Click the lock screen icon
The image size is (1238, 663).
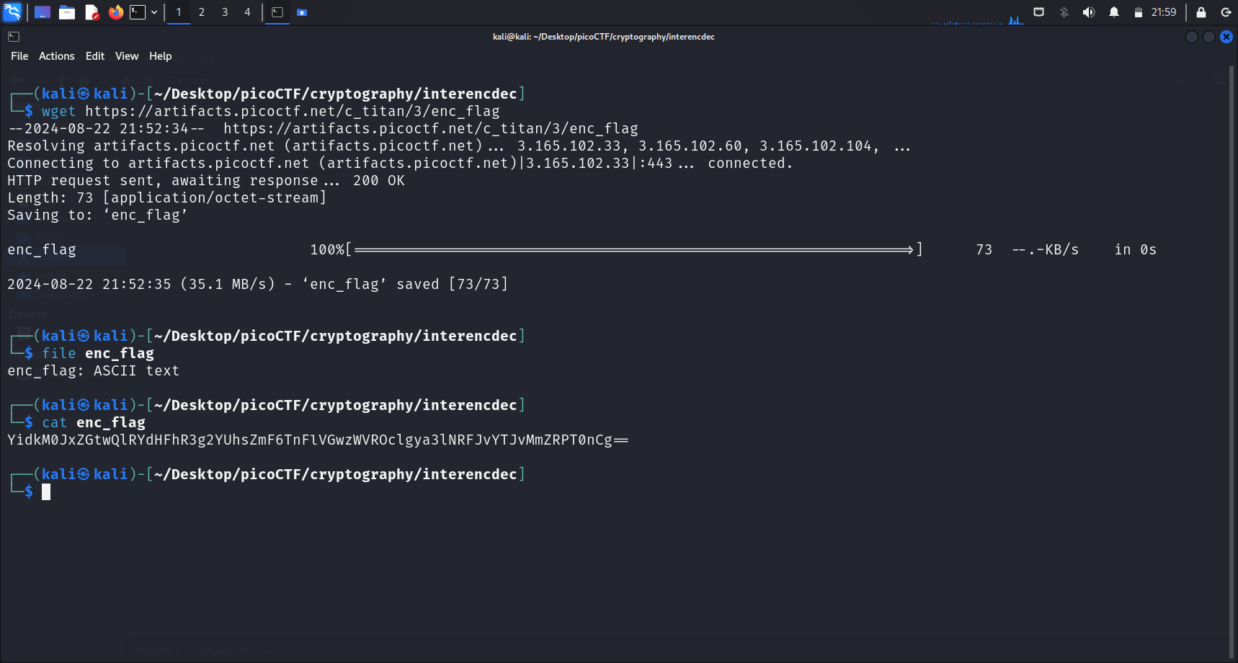(1201, 12)
